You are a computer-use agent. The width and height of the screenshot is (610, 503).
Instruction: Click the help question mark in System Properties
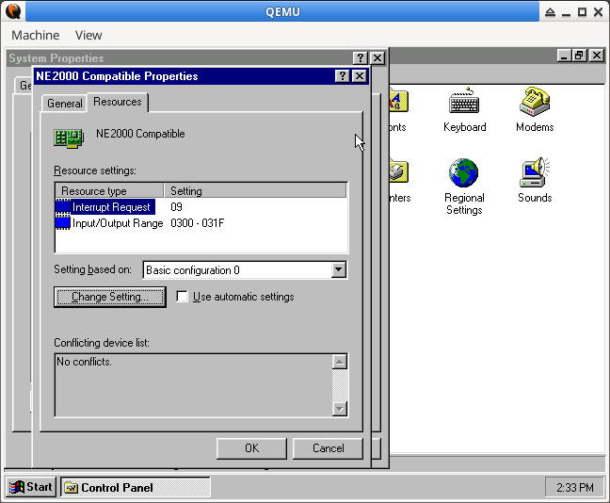pos(361,58)
